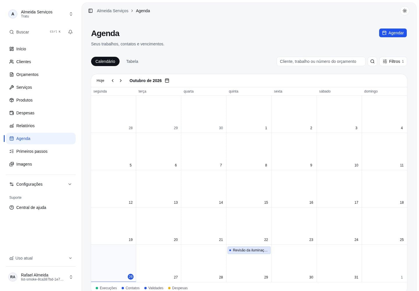This screenshot has width=419, height=291.
Task: Expand the Uso atual chevron
Action: coord(70,258)
